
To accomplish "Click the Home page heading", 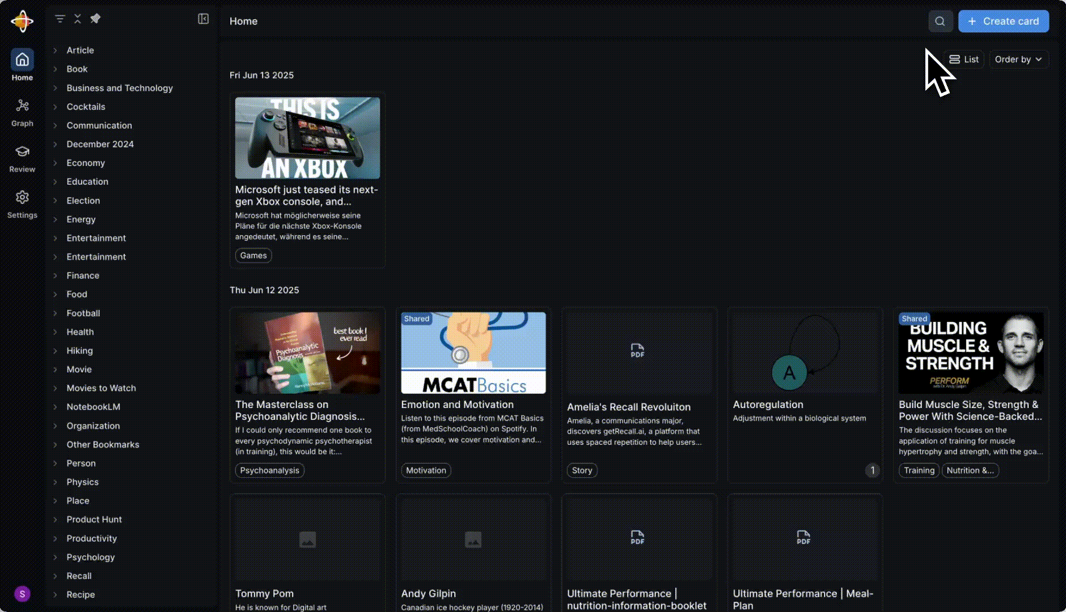I will click(x=243, y=21).
